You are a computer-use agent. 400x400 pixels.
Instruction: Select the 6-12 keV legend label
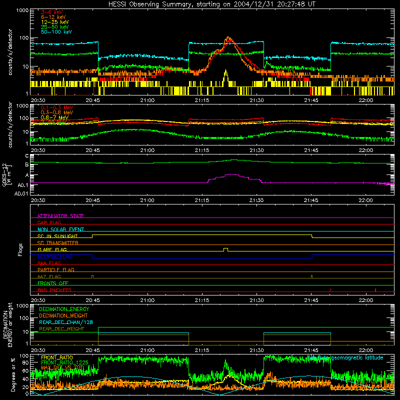53,17
